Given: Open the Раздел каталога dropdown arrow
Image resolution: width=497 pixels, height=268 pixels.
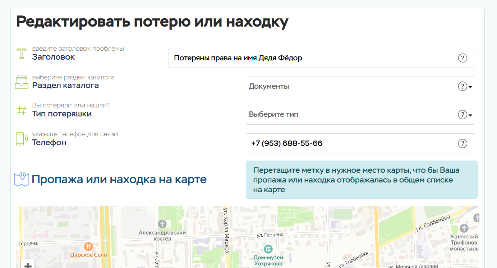Looking at the screenshot, I should click(x=470, y=87).
